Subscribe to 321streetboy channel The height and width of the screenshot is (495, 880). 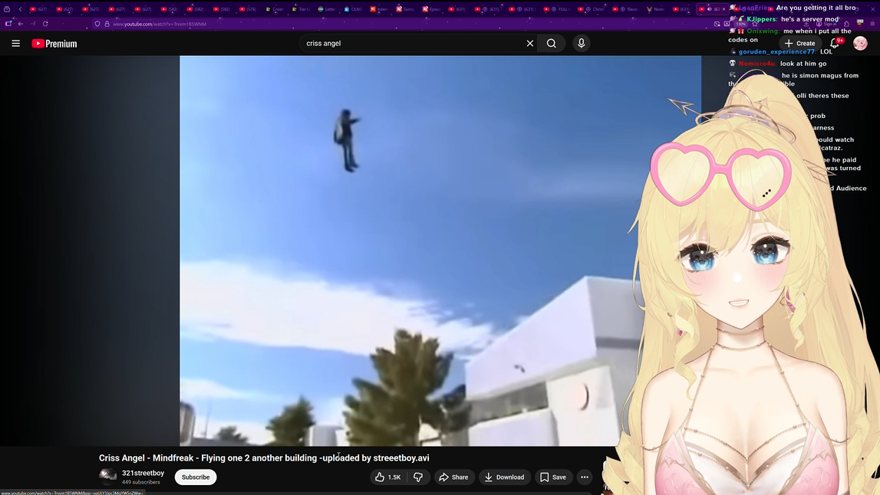[196, 477]
